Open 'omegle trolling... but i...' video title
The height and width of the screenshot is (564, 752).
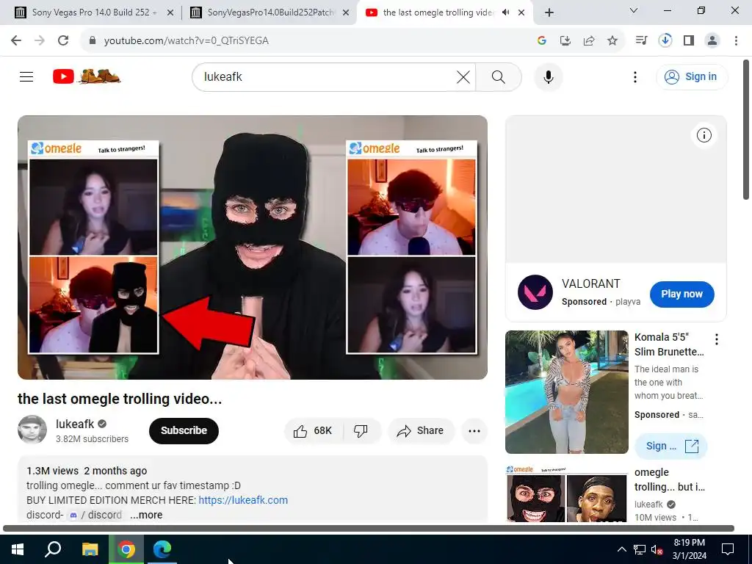click(670, 480)
